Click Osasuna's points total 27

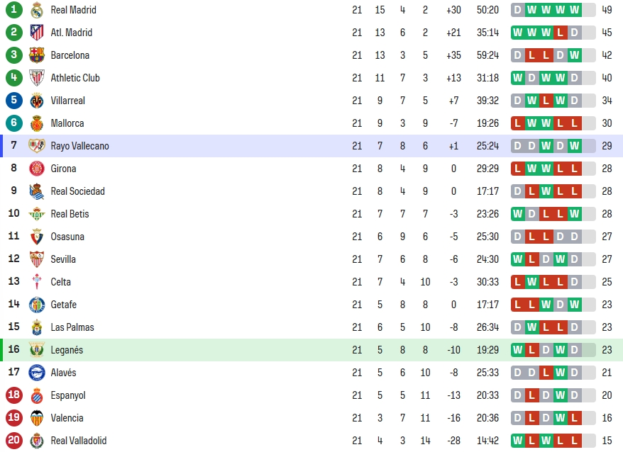(x=607, y=237)
